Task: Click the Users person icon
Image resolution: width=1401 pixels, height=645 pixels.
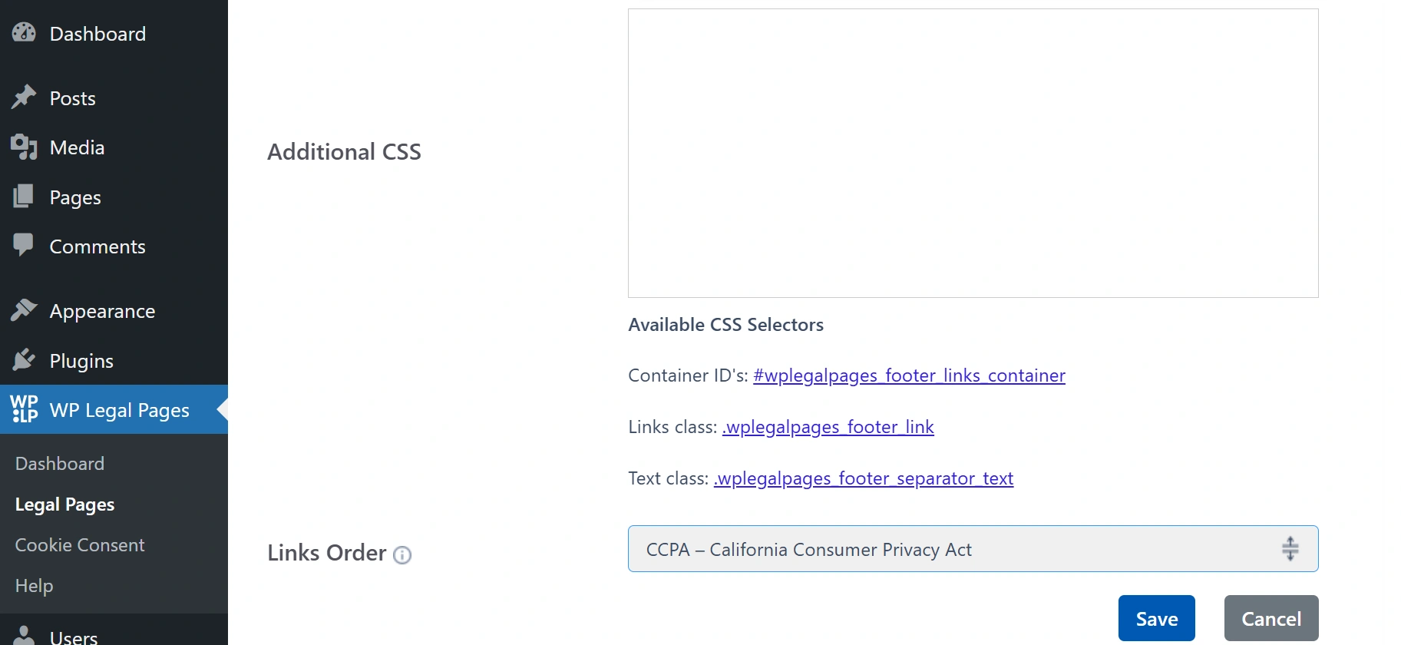Action: tap(24, 636)
